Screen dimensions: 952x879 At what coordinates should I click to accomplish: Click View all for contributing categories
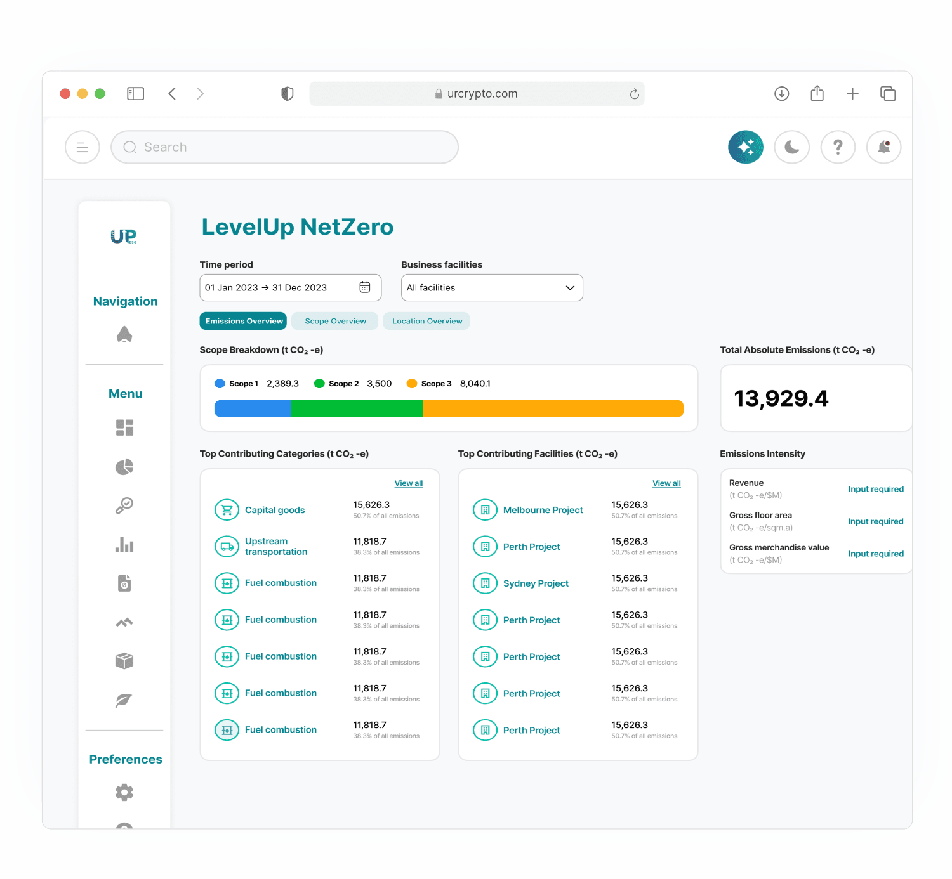tap(409, 483)
